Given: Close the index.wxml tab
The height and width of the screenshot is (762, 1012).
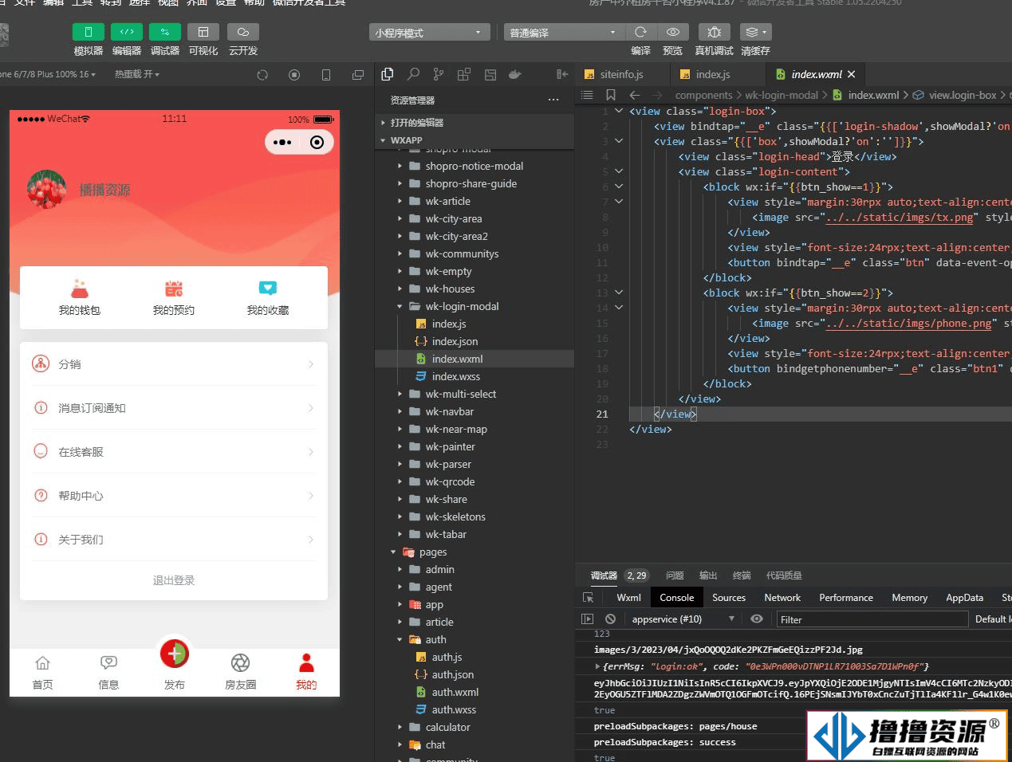Looking at the screenshot, I should click(852, 74).
